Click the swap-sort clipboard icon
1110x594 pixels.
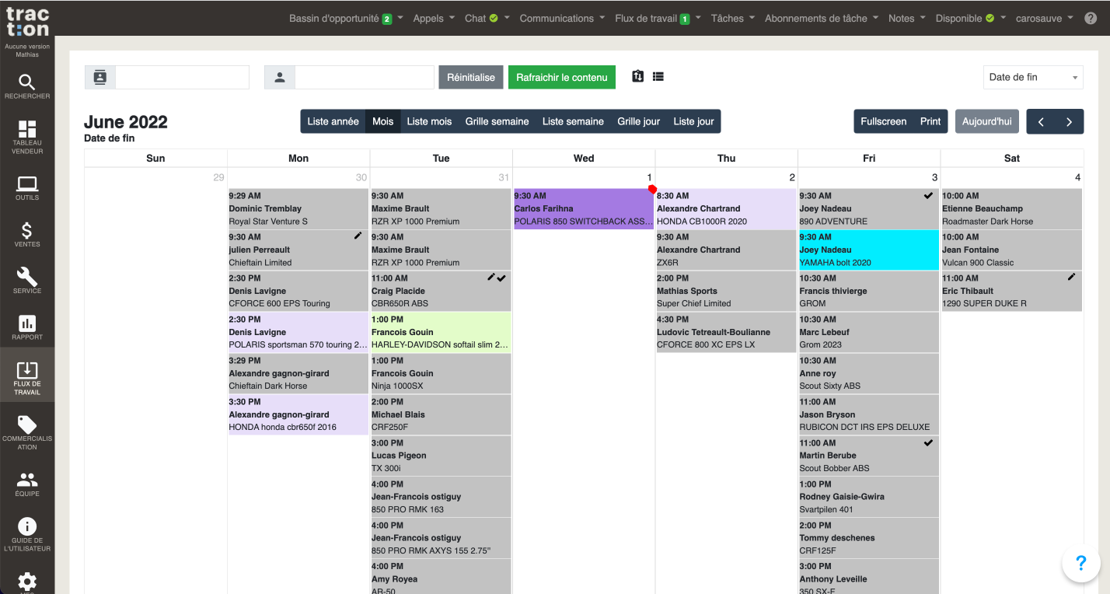[638, 76]
